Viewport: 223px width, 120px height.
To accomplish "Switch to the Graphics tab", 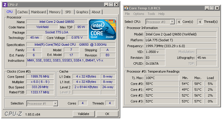I will tap(82, 12).
